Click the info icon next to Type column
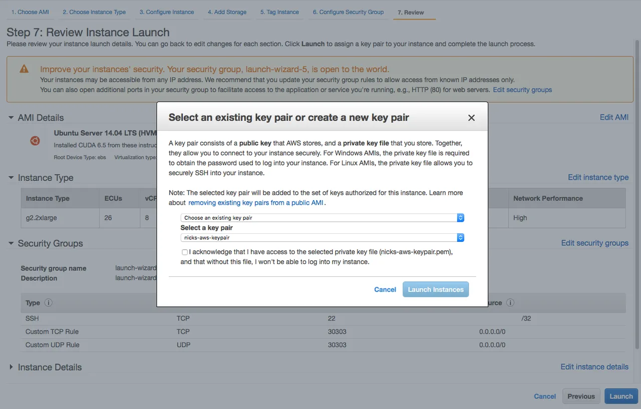Image resolution: width=641 pixels, height=409 pixels. pos(49,303)
